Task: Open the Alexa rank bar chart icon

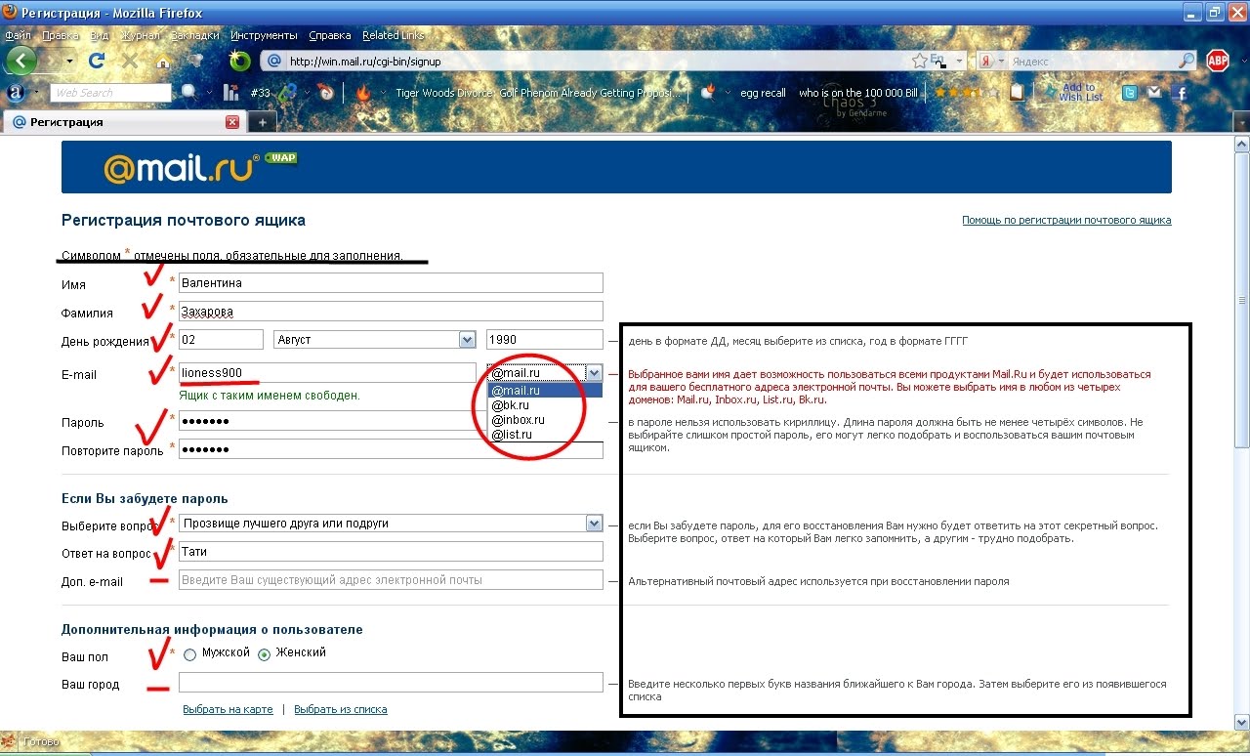Action: (x=231, y=93)
